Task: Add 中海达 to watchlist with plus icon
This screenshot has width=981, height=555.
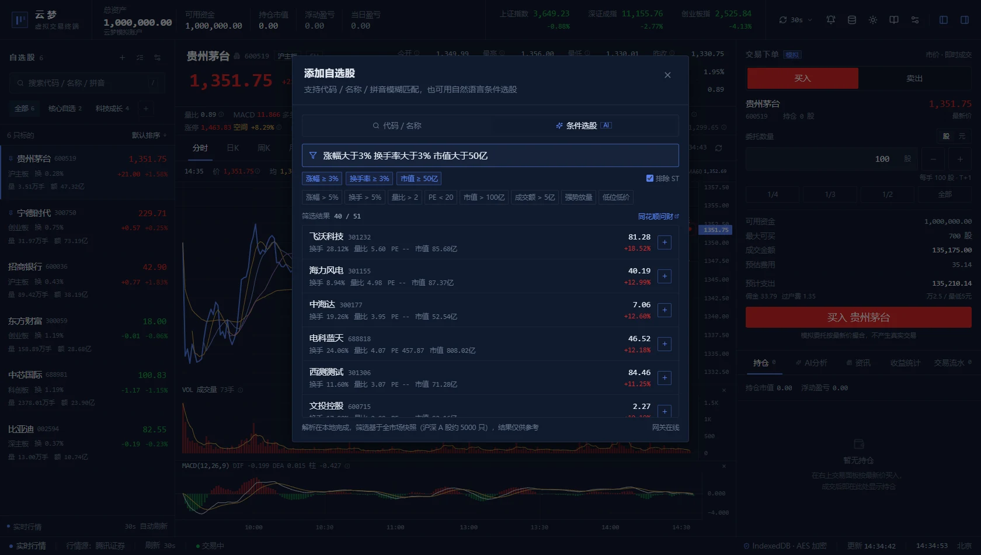Action: coord(665,310)
